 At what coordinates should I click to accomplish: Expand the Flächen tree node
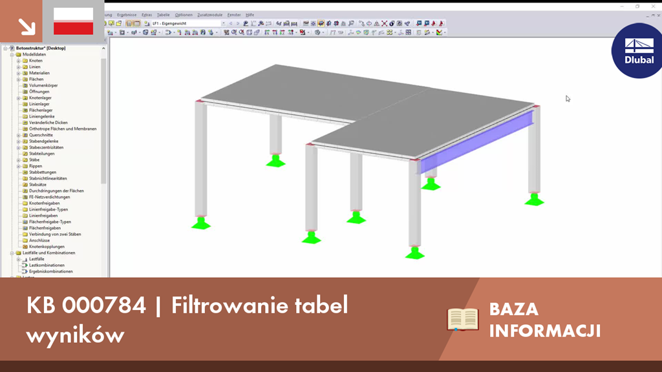(x=19, y=79)
